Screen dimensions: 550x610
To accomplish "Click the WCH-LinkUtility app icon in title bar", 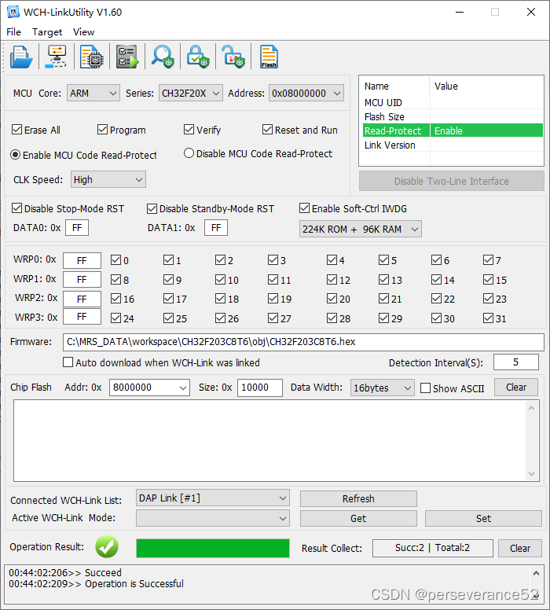I will click(x=13, y=12).
